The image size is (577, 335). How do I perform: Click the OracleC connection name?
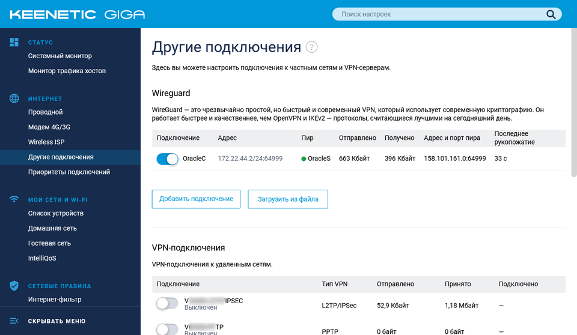click(194, 158)
